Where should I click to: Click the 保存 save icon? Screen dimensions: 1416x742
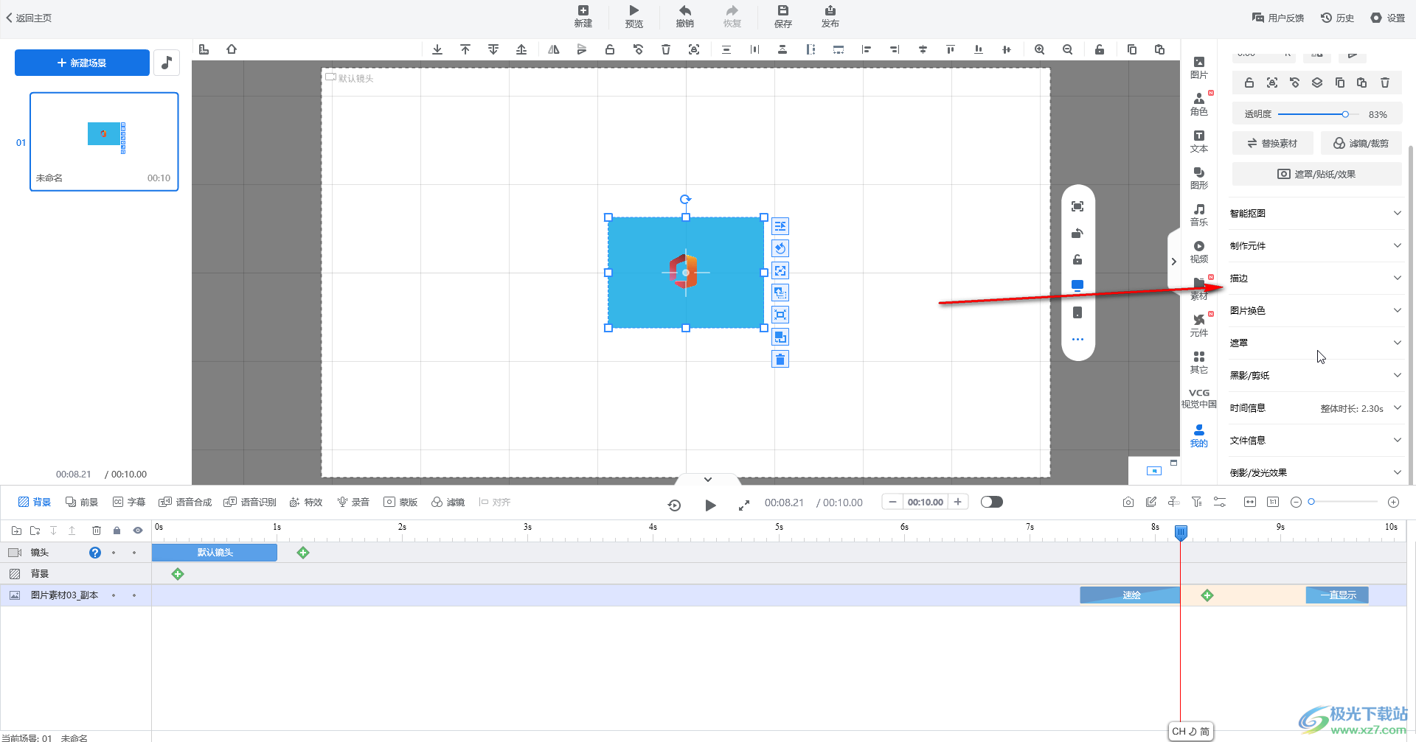[x=782, y=16]
